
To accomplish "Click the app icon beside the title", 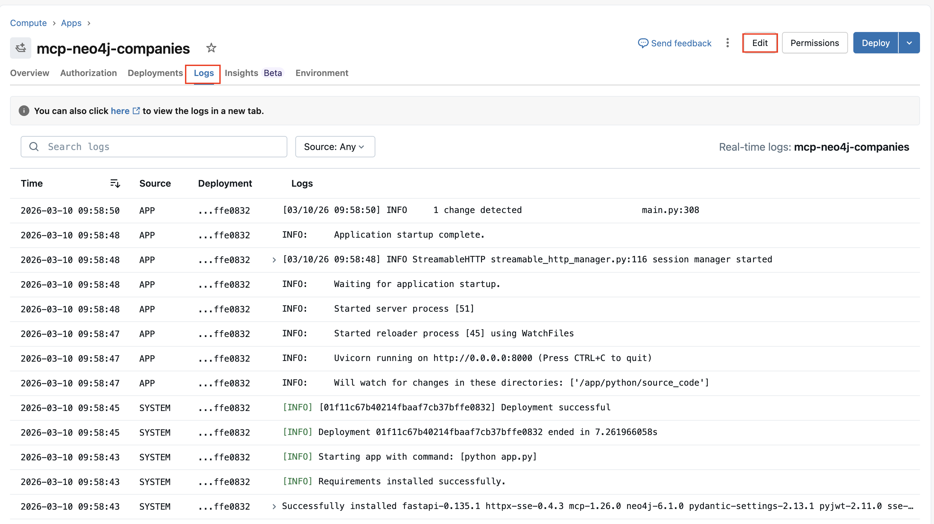I will pos(21,48).
